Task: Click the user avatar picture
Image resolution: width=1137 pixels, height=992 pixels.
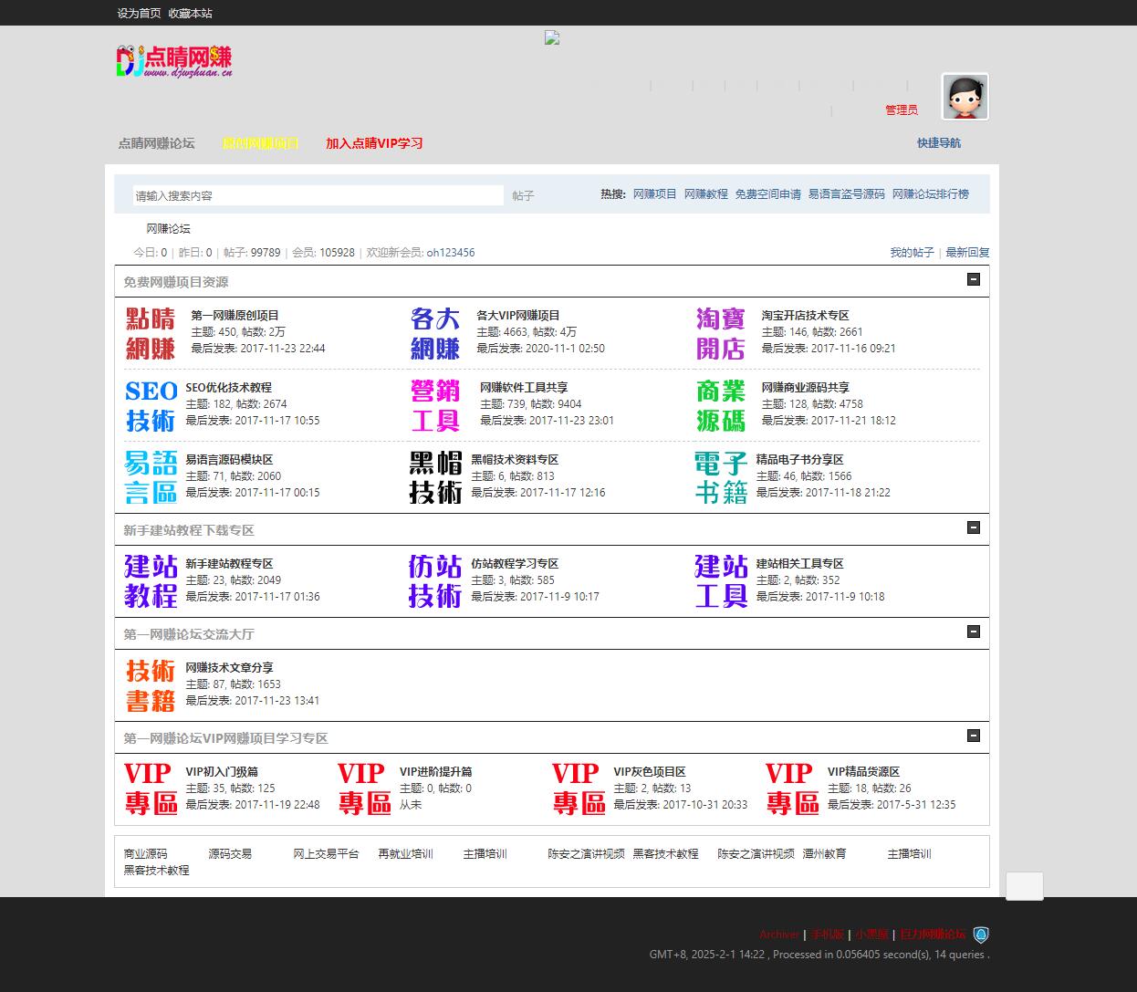Action: 965,97
